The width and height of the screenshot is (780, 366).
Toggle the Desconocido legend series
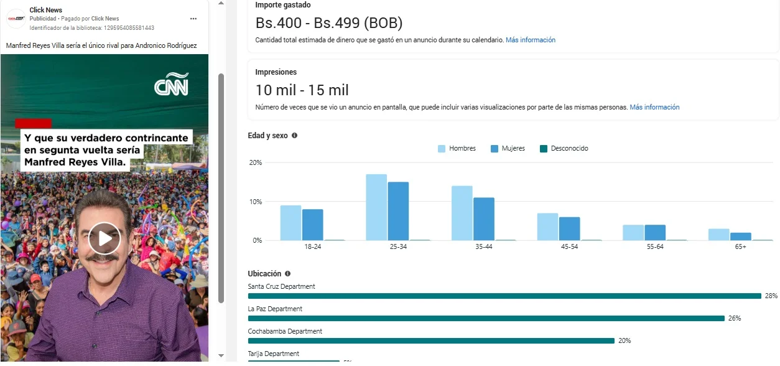click(x=564, y=149)
